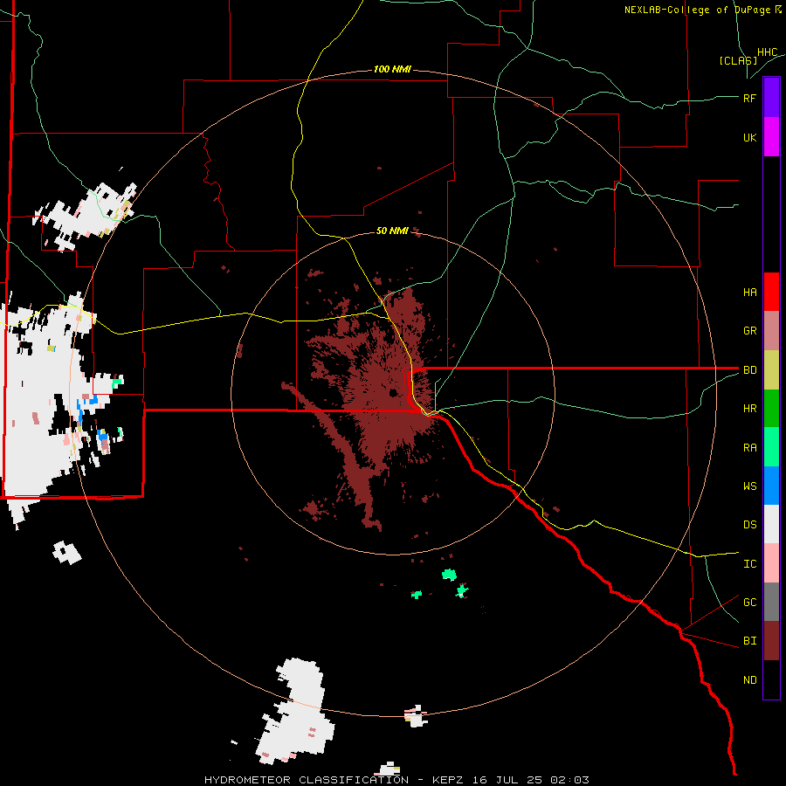Click the 'DS' legend label

[750, 525]
